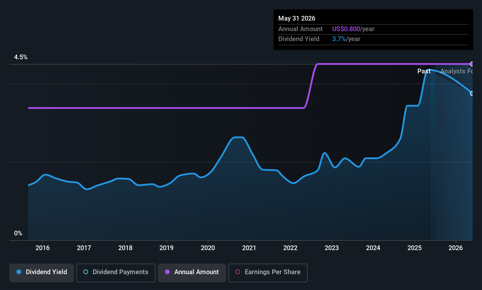Toggle the Annual Amount series

coord(192,273)
